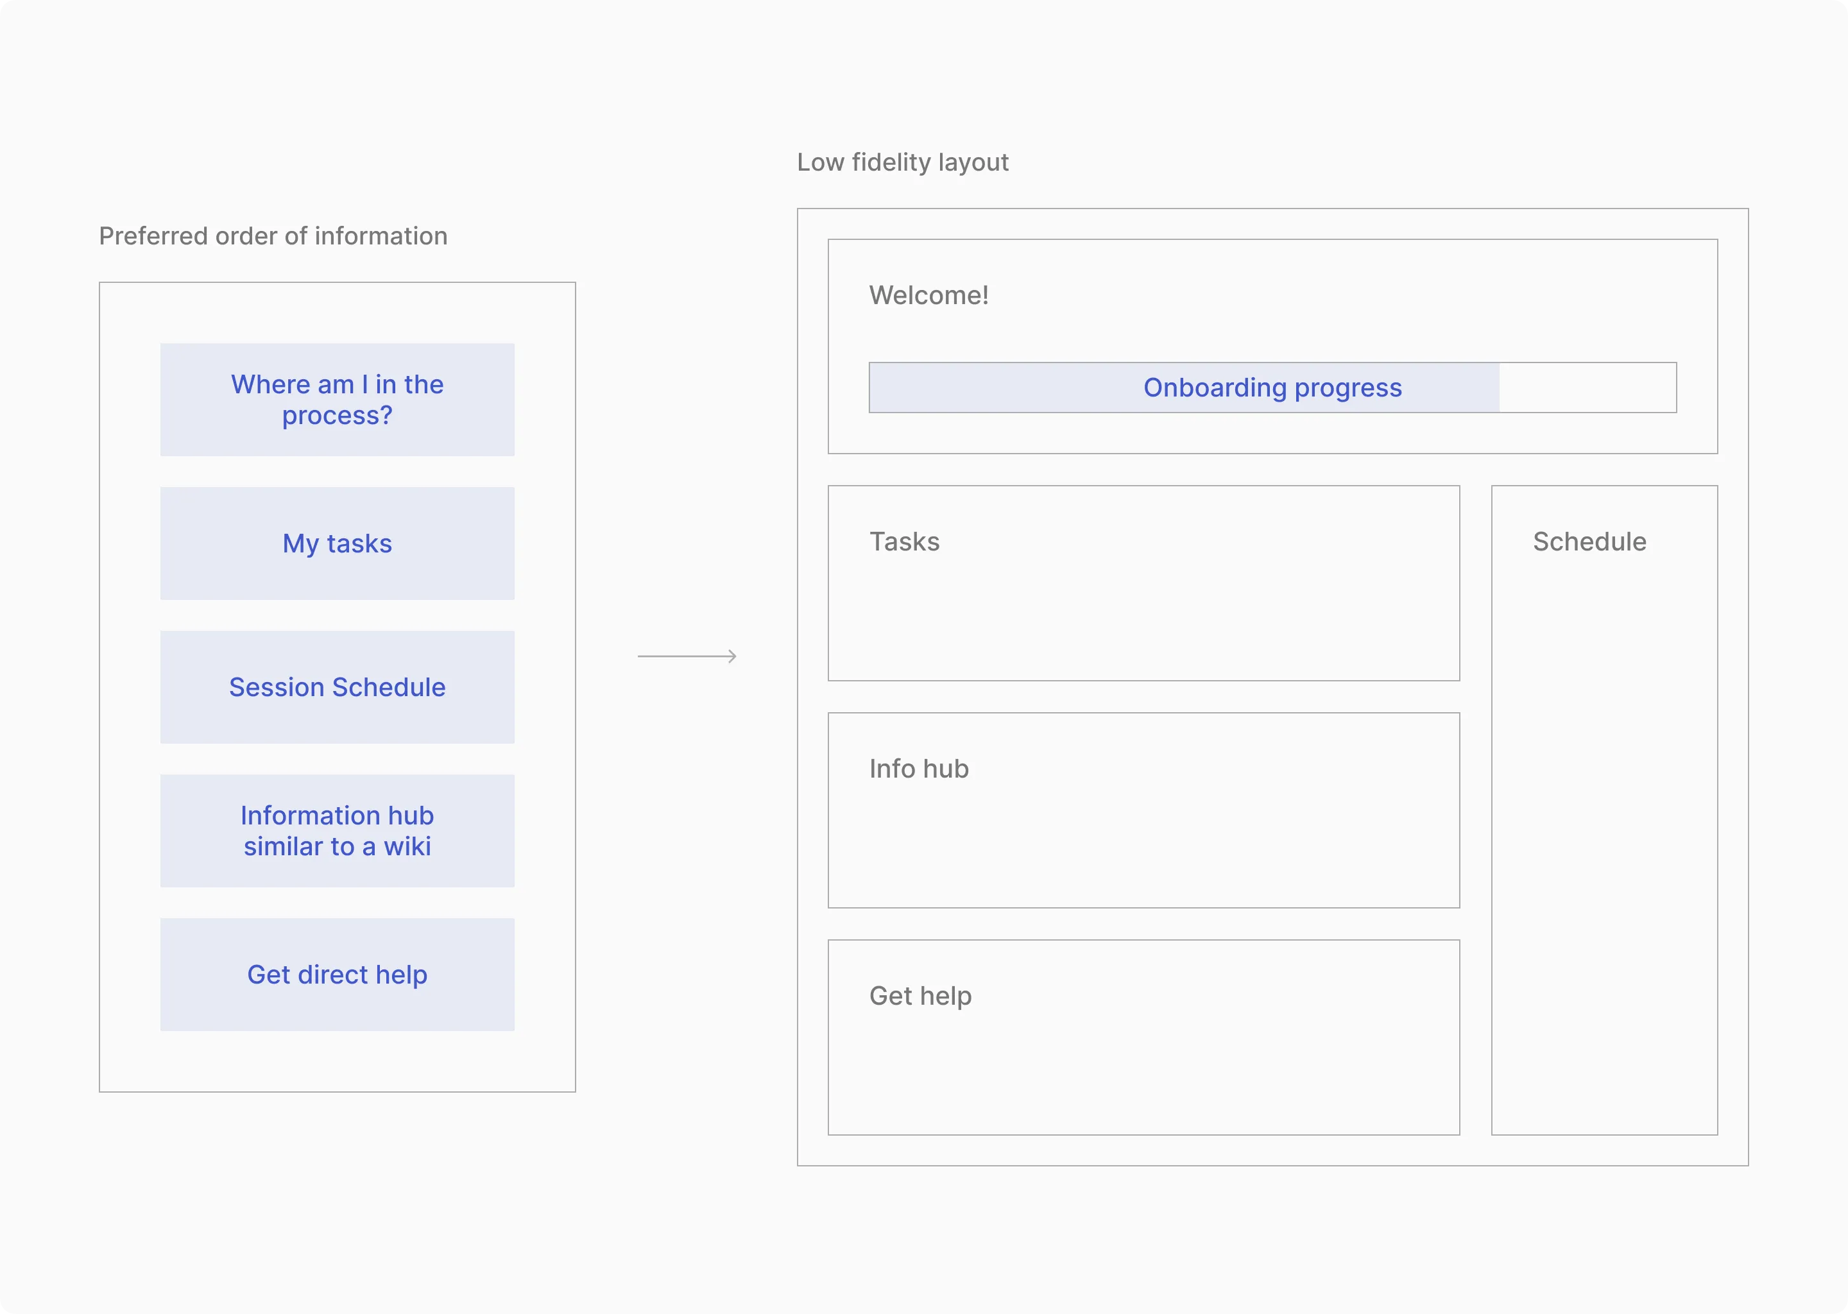
Task: Select the Get help panel
Action: click(1143, 1068)
